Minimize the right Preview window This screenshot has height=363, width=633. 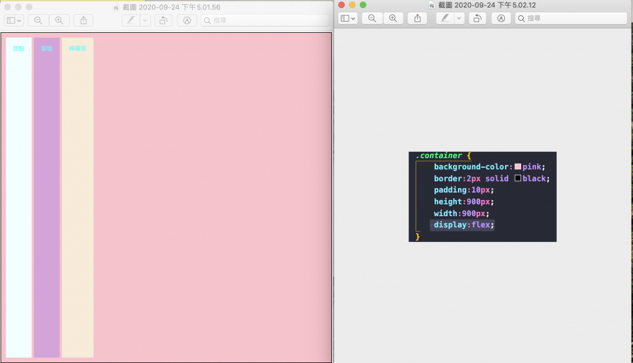[352, 5]
